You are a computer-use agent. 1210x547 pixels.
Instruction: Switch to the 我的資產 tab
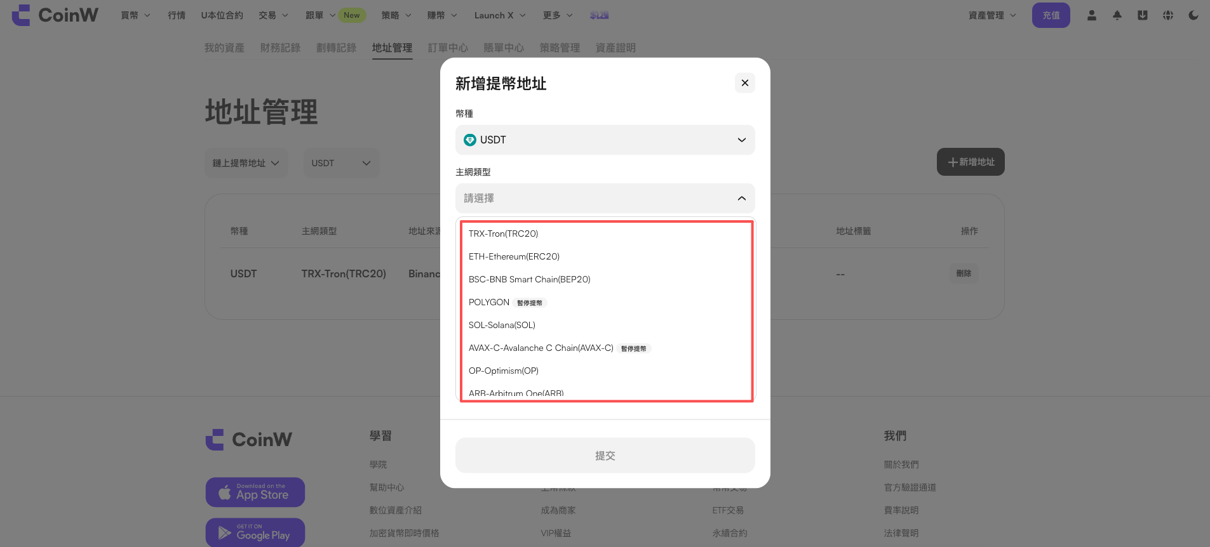pyautogui.click(x=224, y=48)
